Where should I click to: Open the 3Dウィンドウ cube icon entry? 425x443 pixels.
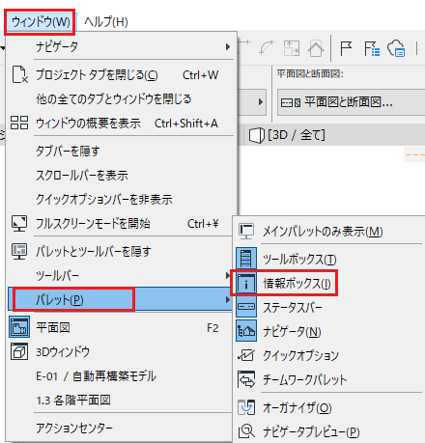tap(19, 351)
